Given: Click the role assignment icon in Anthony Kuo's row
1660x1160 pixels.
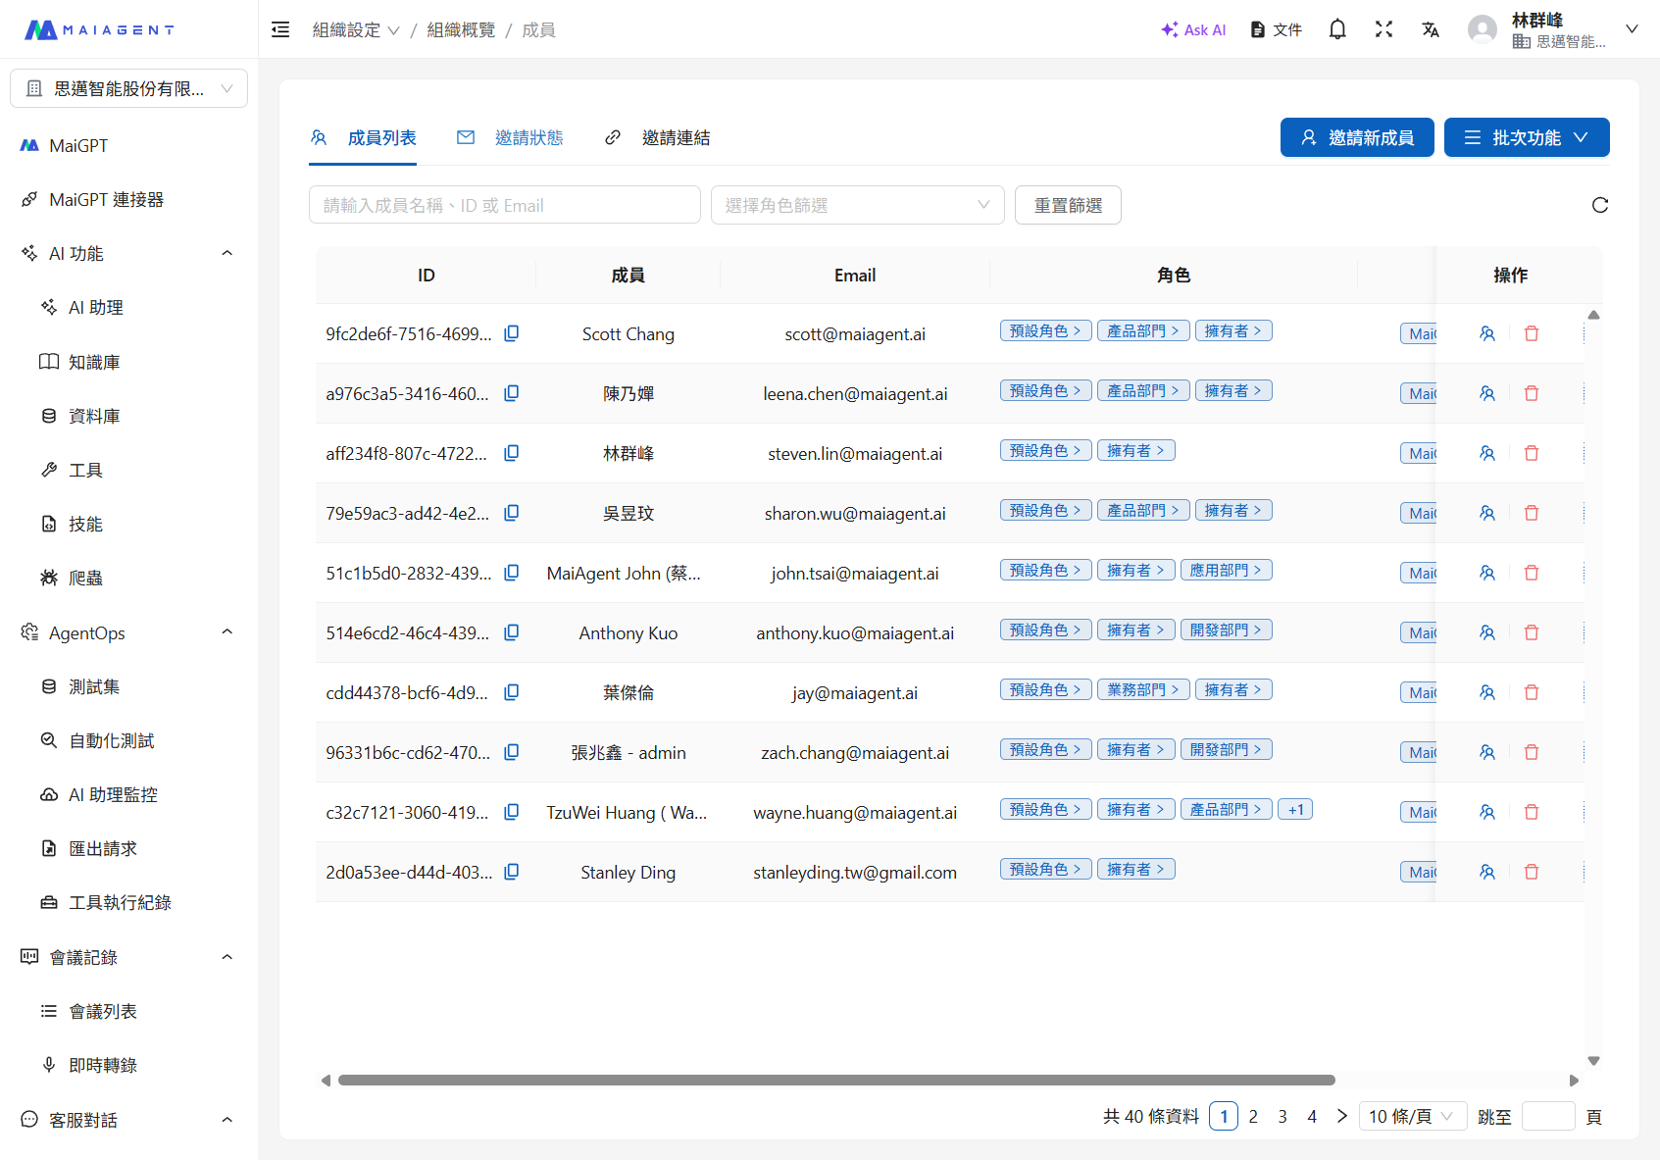Looking at the screenshot, I should click(1487, 632).
